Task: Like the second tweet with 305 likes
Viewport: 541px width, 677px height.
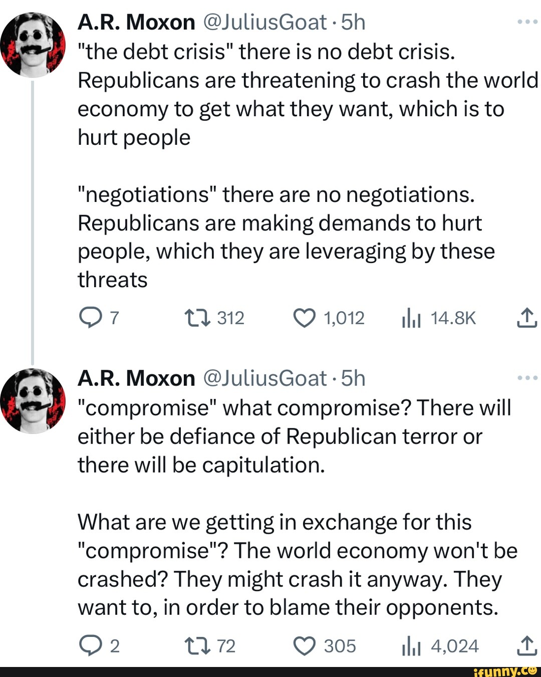Action: pyautogui.click(x=305, y=646)
